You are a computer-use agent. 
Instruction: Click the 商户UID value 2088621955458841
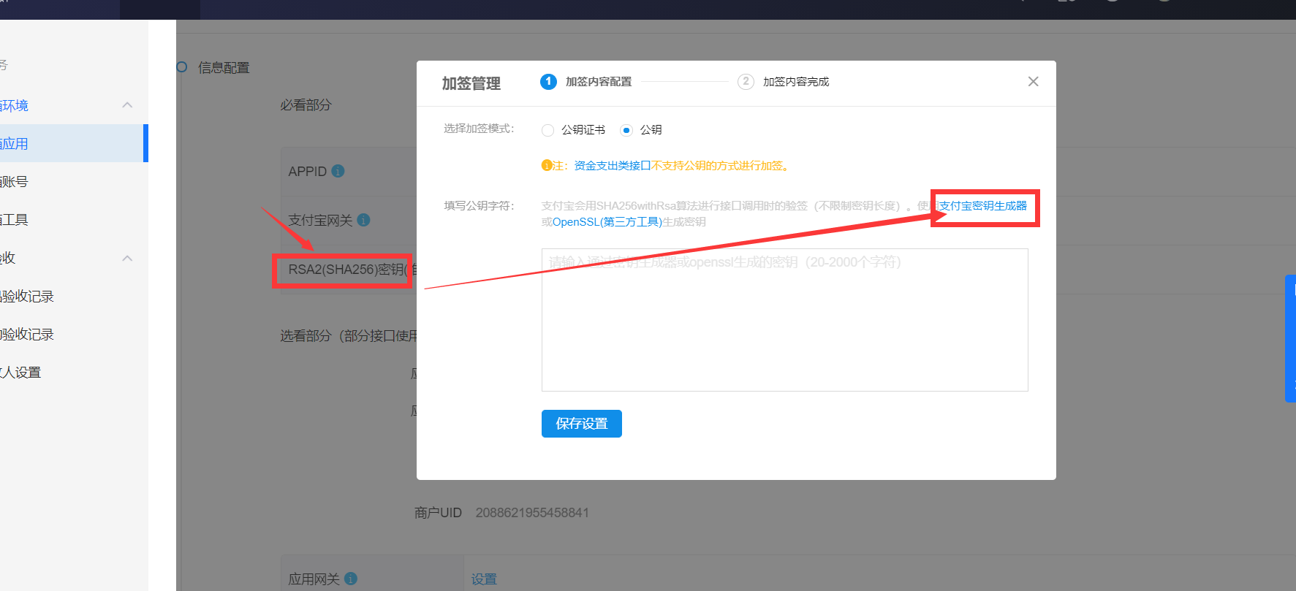click(532, 513)
